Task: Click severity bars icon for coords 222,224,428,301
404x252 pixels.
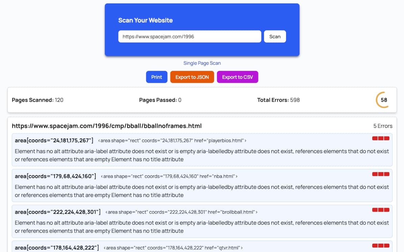Action: click(381, 210)
